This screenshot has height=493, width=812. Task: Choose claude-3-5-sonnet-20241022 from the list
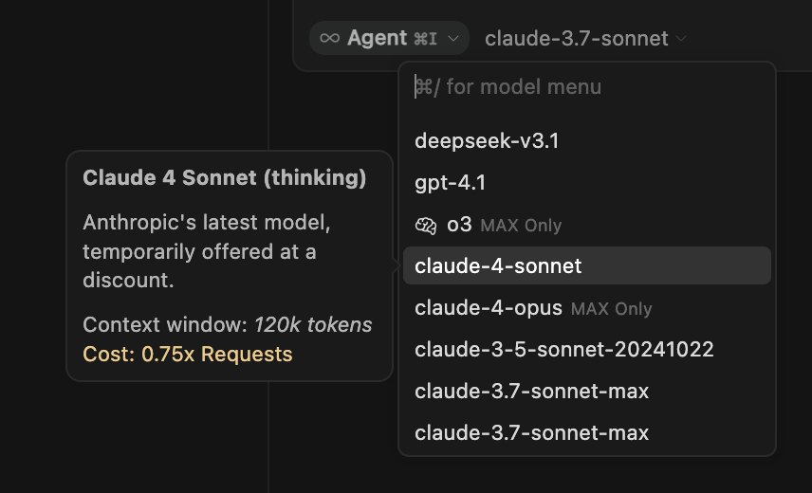pyautogui.click(x=563, y=350)
